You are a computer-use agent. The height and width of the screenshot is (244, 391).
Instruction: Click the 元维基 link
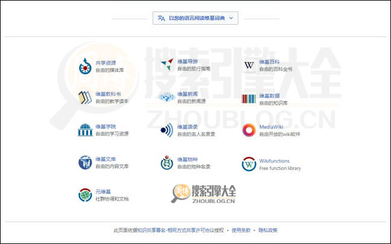(x=103, y=192)
